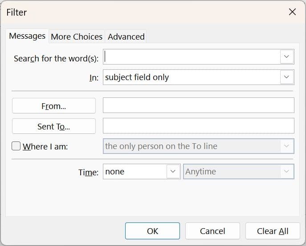Close the Filter dialog with the X

click(x=292, y=12)
